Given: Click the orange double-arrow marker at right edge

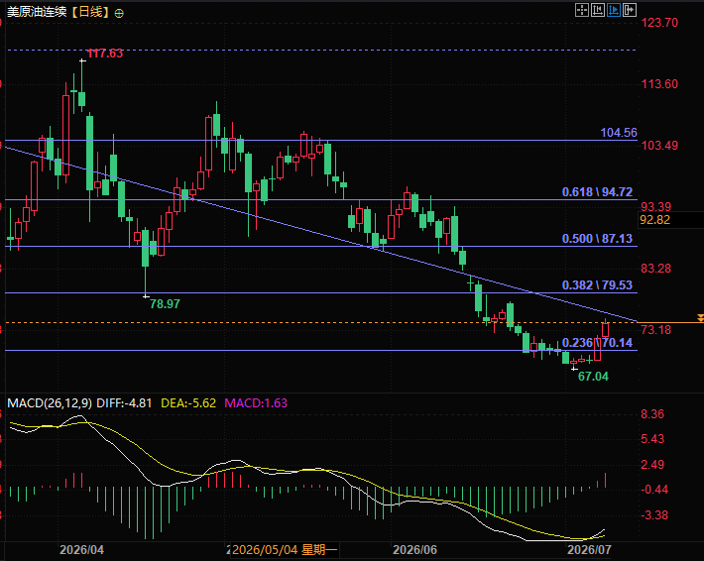Looking at the screenshot, I should pyautogui.click(x=700, y=318).
